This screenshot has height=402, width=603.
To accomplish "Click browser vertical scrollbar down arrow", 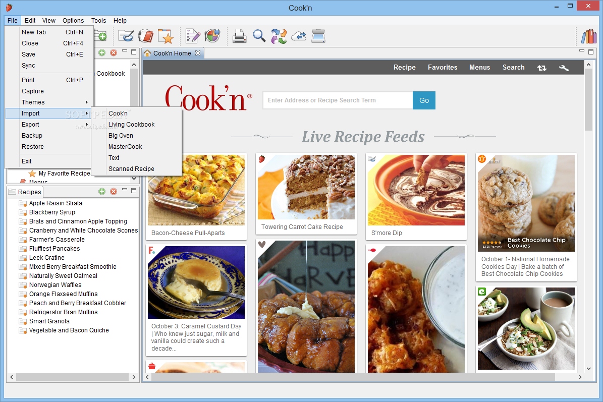I will point(588,368).
